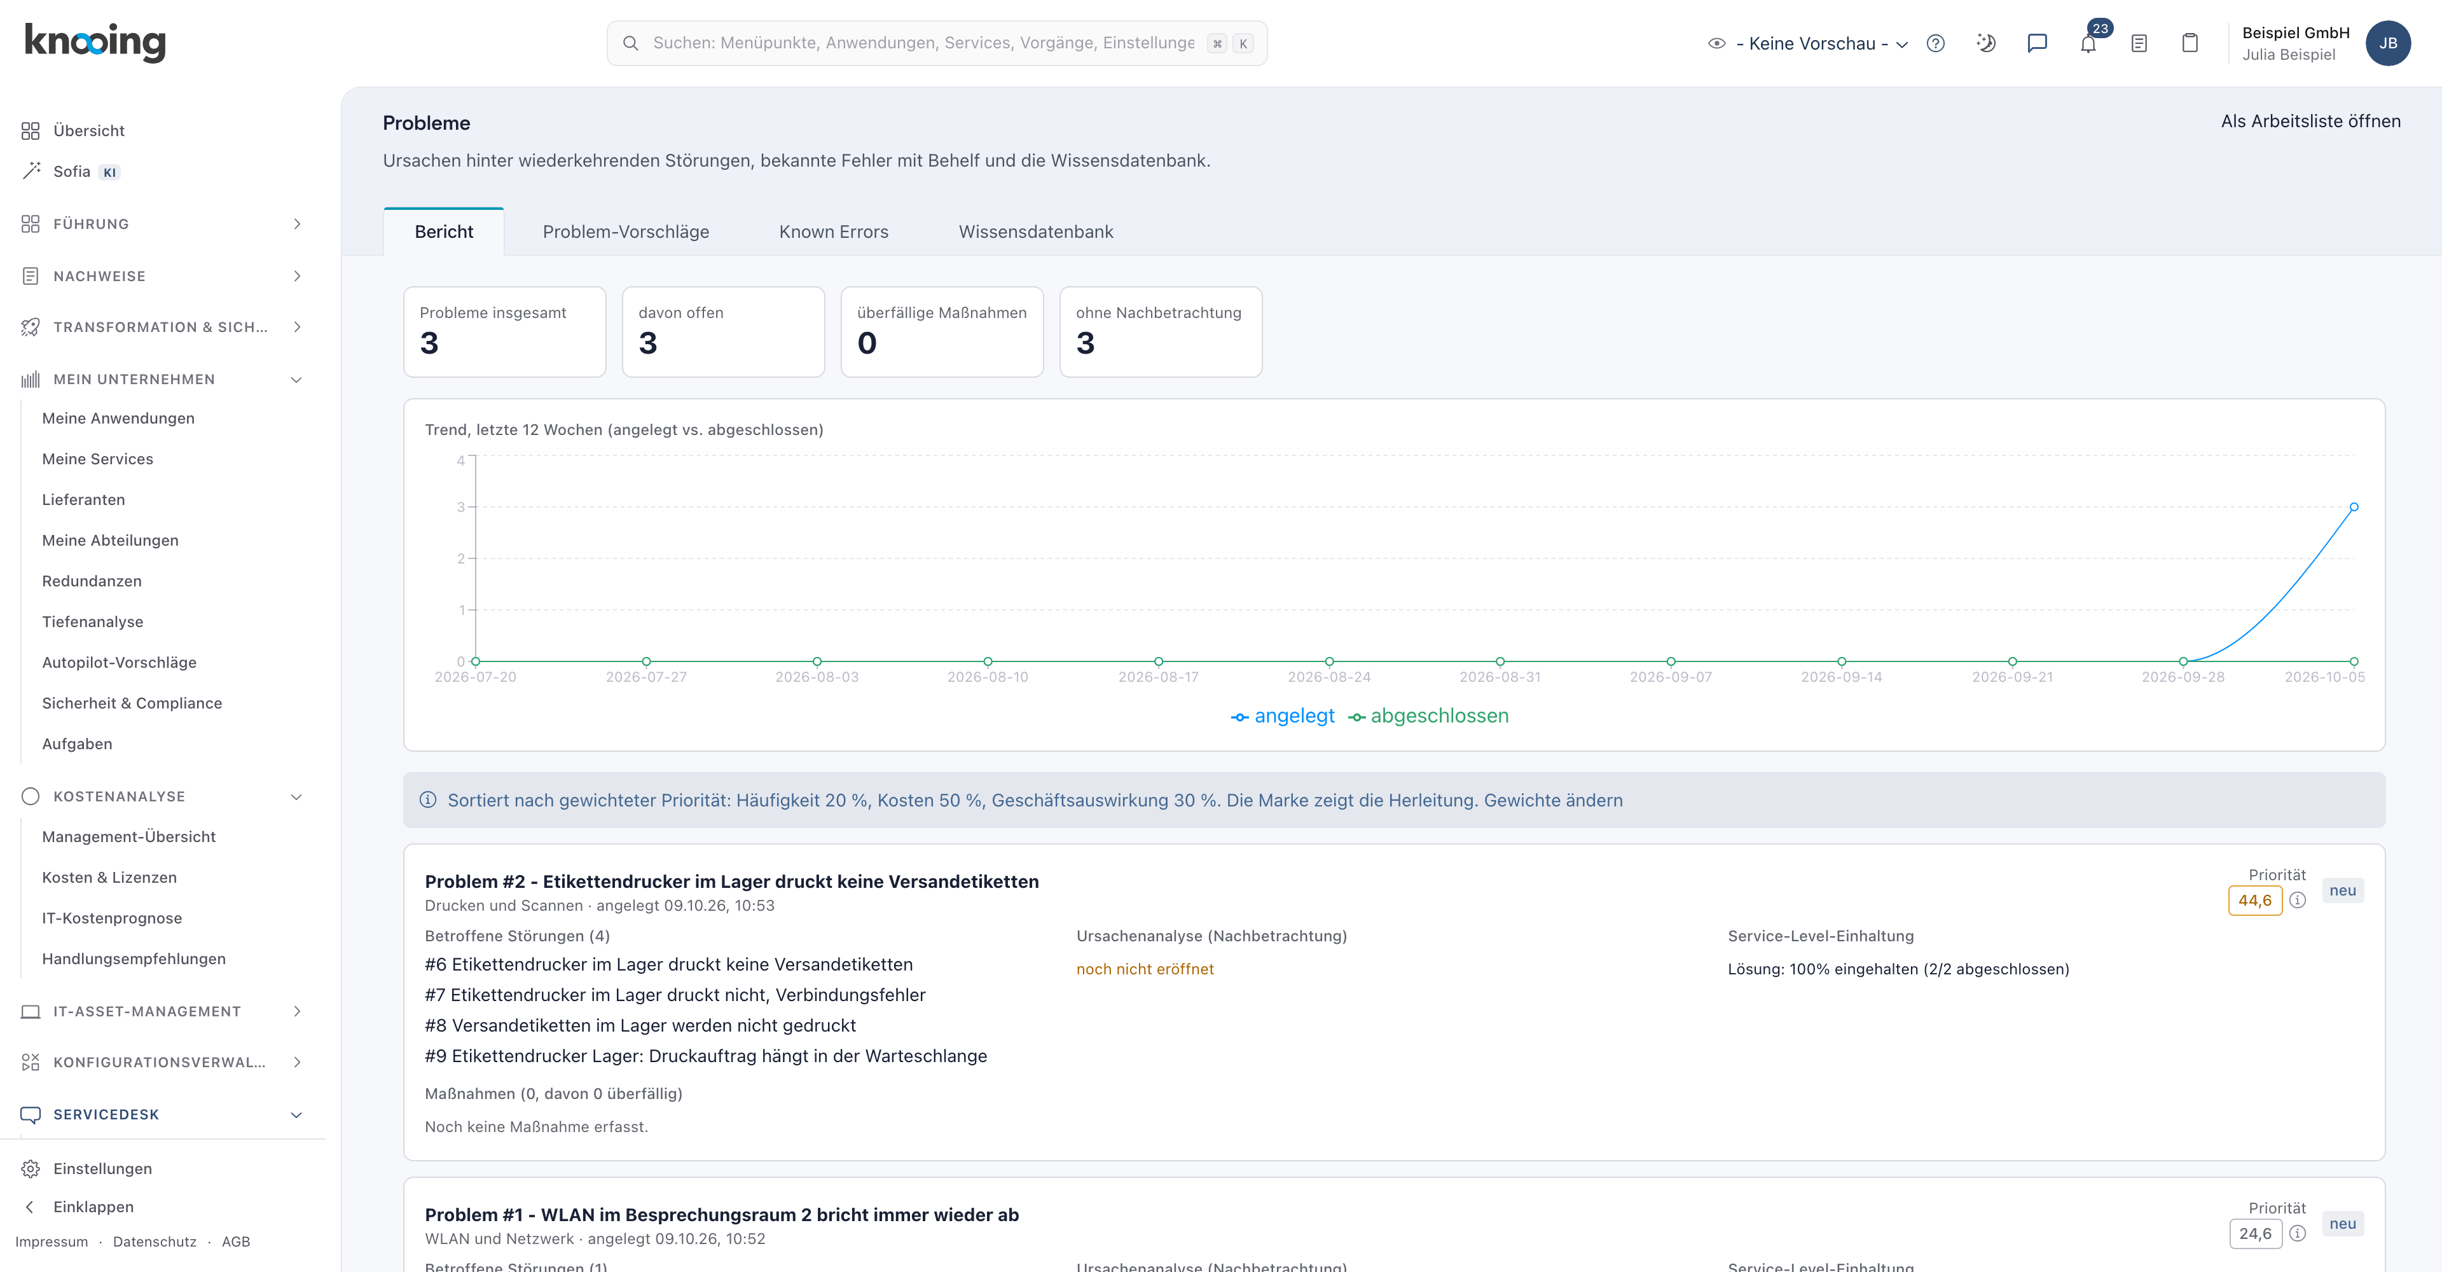Show priority info icon for 24,6
The height and width of the screenshot is (1272, 2442).
(x=2298, y=1233)
